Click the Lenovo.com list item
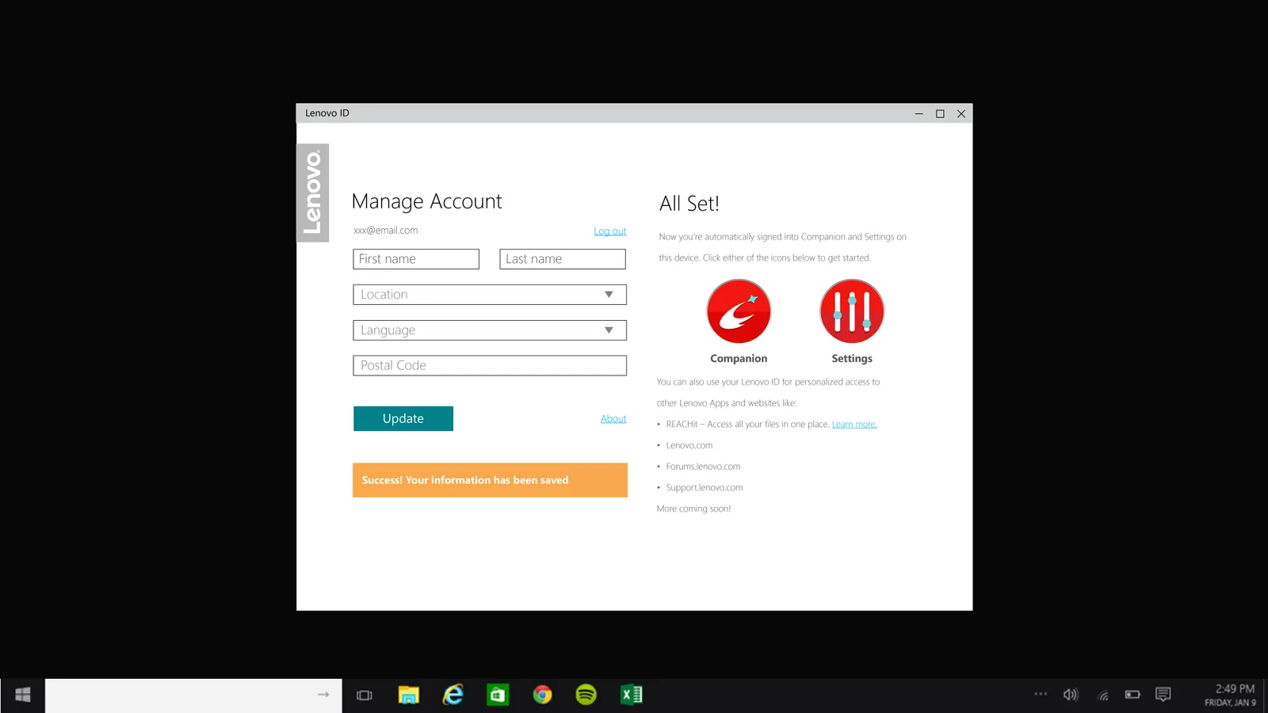The image size is (1268, 713). [x=689, y=445]
